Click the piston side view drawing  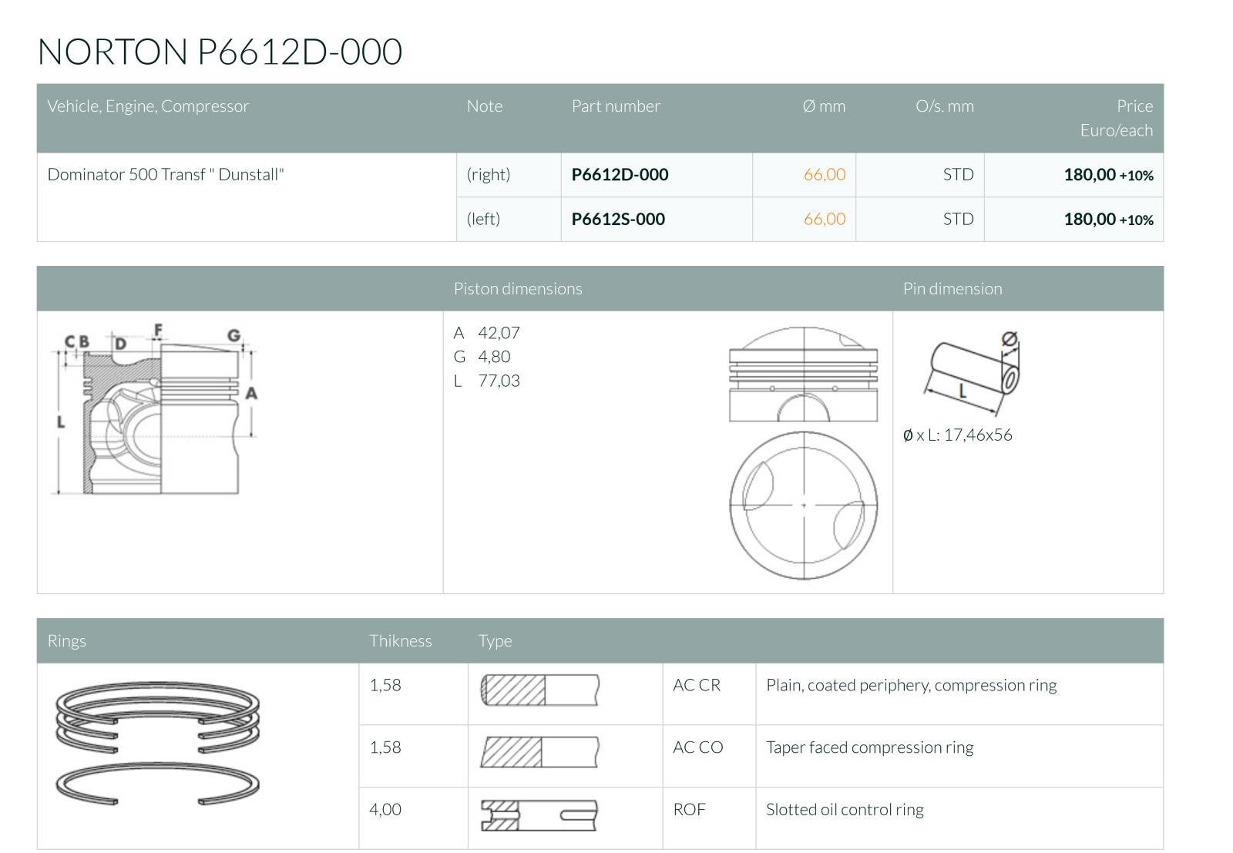(803, 374)
